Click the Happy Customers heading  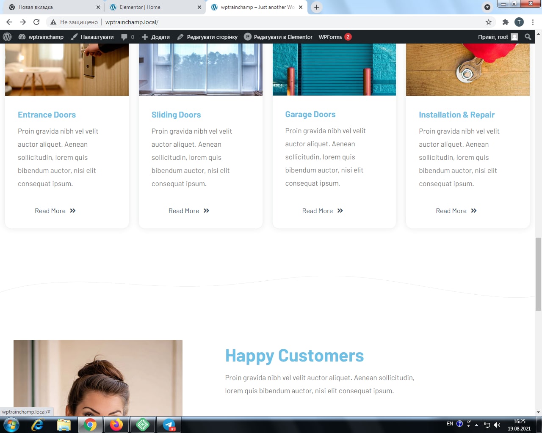coord(294,356)
